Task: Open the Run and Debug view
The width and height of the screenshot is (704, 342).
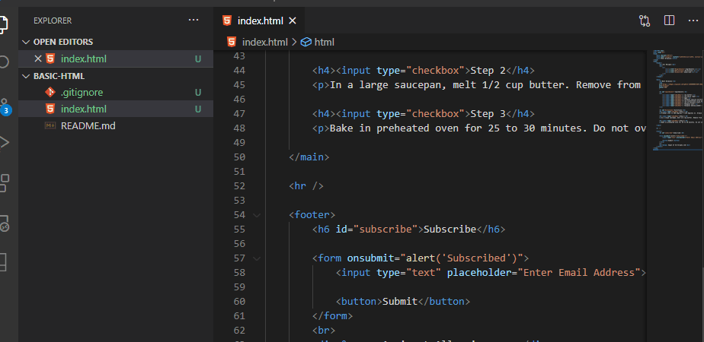Action: [5, 142]
